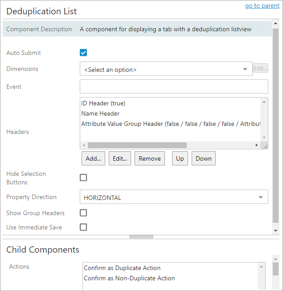The width and height of the screenshot is (283, 291).
Task: Click the Edit... button below Headers list
Action: (119, 158)
